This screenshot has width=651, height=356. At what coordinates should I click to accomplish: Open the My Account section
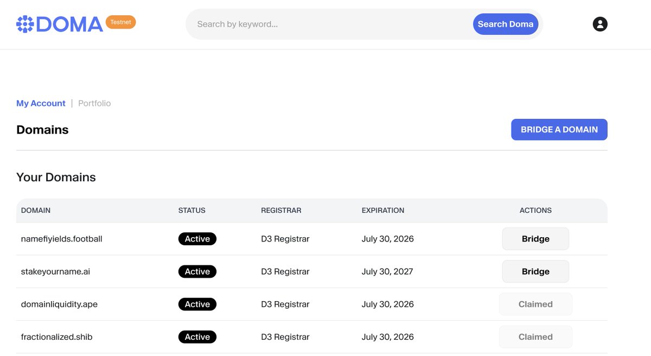point(41,103)
